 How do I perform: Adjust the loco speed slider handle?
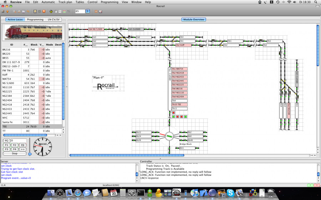coord(30,154)
